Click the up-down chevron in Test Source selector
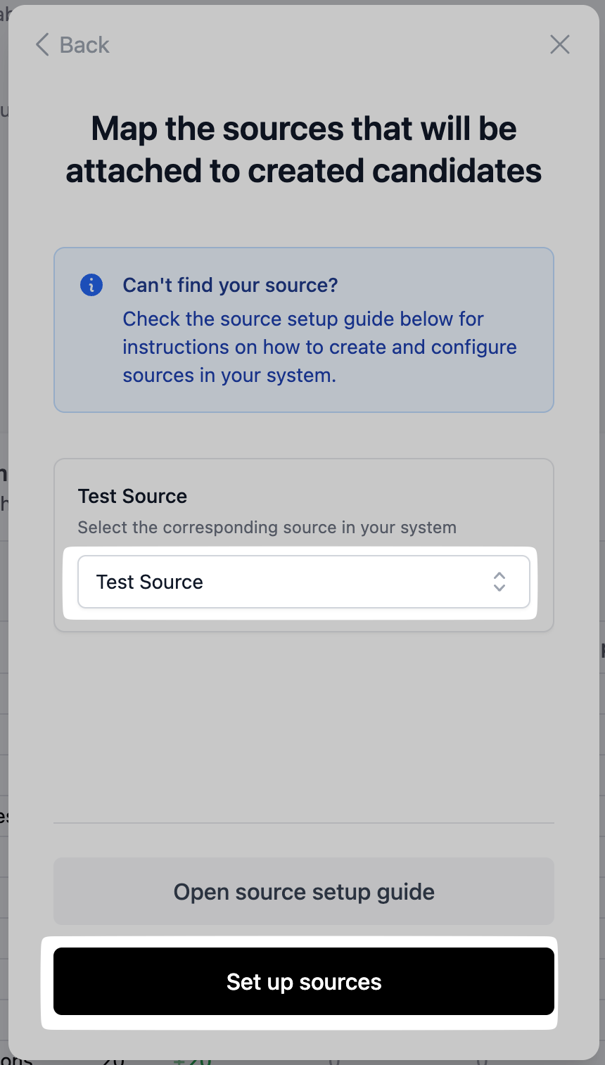This screenshot has width=605, height=1065. (499, 582)
